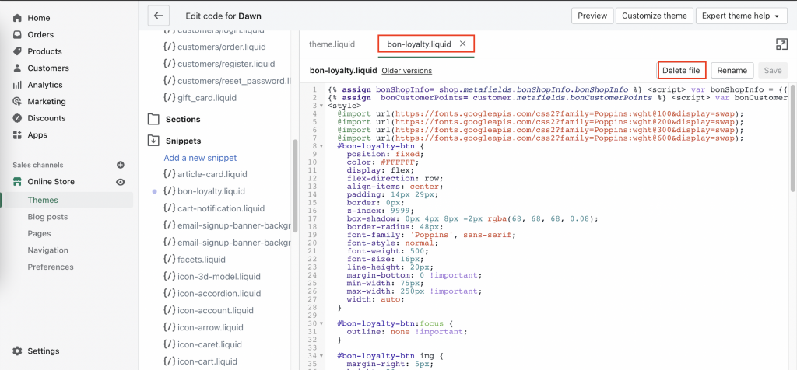Click the Discounts percent icon
797x370 pixels.
(x=18, y=118)
